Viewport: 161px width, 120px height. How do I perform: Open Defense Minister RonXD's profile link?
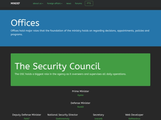pos(80,107)
